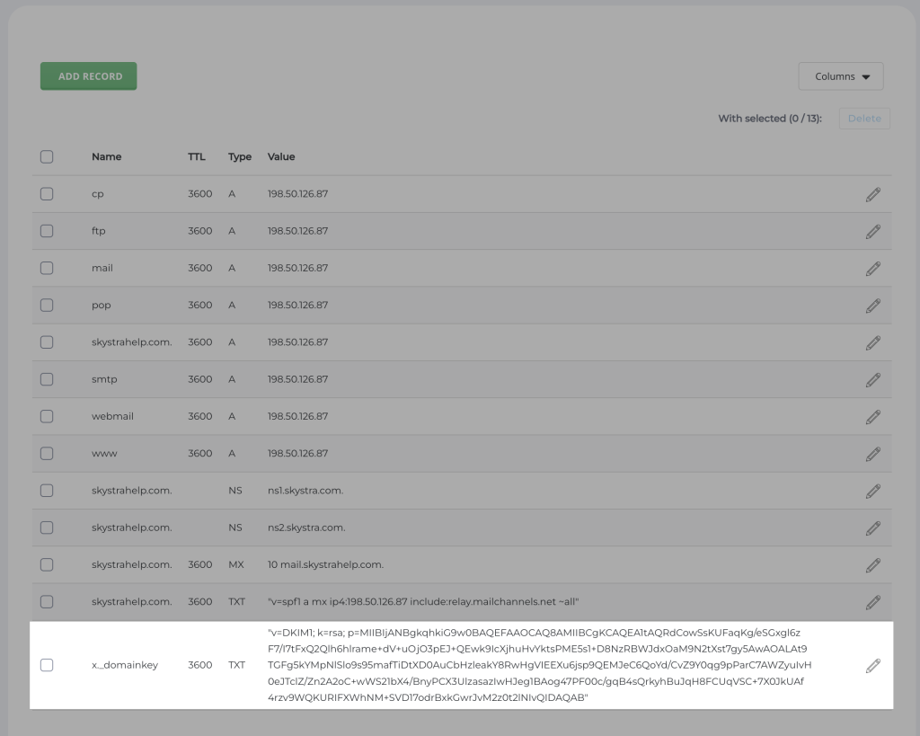Edit the SPF TXT record
The width and height of the screenshot is (920, 736).
tap(872, 602)
